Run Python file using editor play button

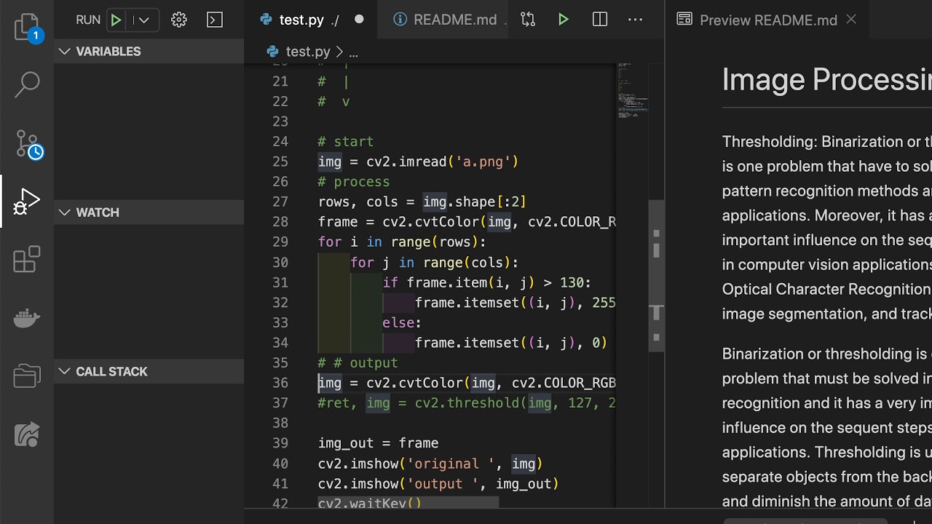click(x=563, y=20)
